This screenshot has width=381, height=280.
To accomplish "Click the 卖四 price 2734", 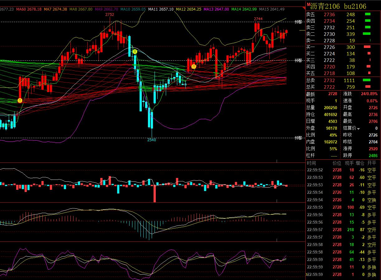I will click(329, 21).
